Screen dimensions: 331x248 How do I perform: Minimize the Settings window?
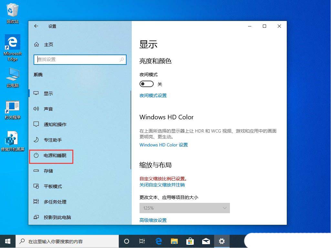[250, 26]
